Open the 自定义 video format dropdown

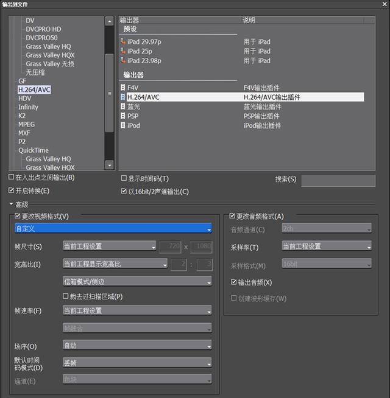pyautogui.click(x=113, y=228)
